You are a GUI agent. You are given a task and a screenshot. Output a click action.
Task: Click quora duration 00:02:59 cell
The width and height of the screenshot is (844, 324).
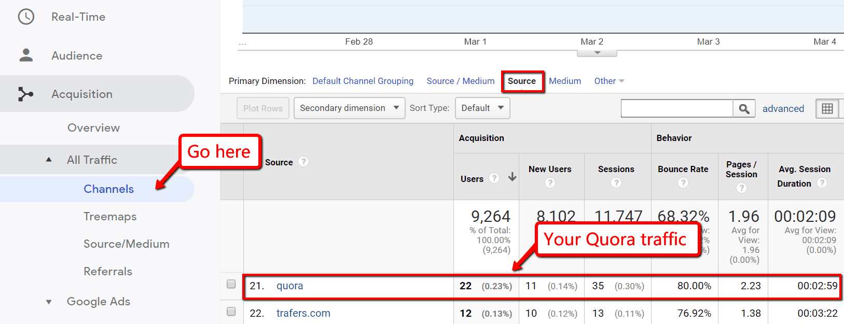click(x=818, y=286)
